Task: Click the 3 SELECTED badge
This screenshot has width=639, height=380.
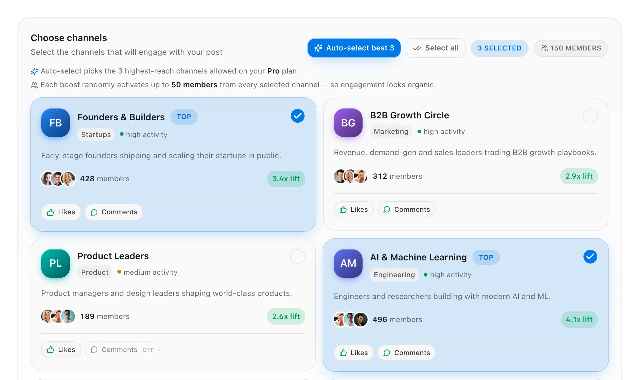Action: point(499,48)
